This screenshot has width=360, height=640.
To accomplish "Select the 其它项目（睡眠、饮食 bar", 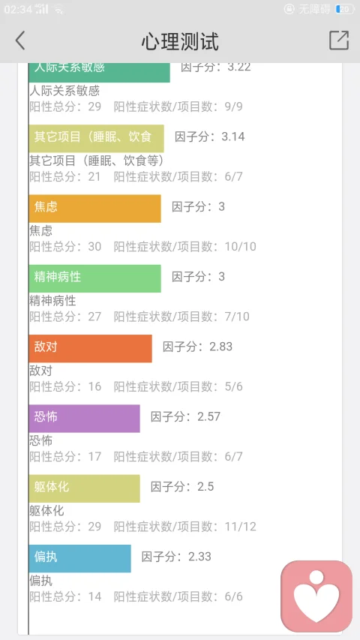I will (x=96, y=138).
